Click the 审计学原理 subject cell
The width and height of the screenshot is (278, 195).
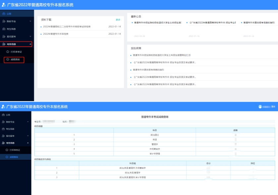coord(155,154)
